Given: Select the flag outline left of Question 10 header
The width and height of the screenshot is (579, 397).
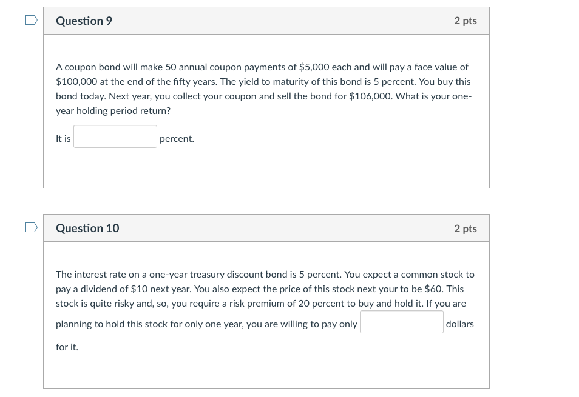Looking at the screenshot, I should pyautogui.click(x=30, y=227).
